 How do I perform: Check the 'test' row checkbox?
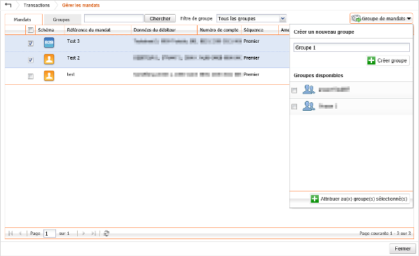point(31,76)
